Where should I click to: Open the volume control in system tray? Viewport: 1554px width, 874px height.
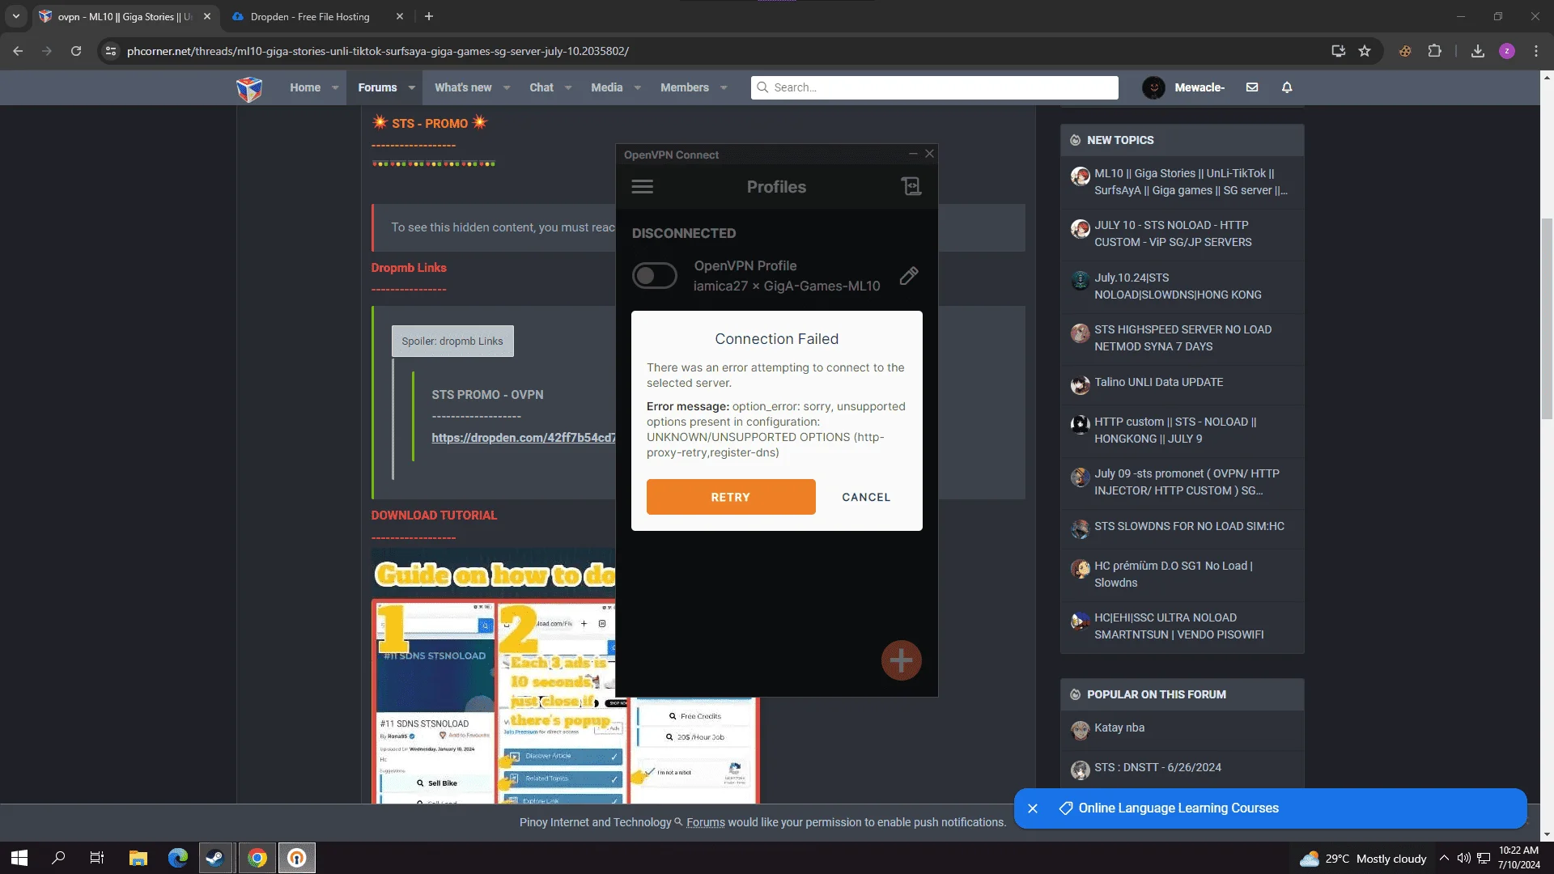[x=1463, y=858]
